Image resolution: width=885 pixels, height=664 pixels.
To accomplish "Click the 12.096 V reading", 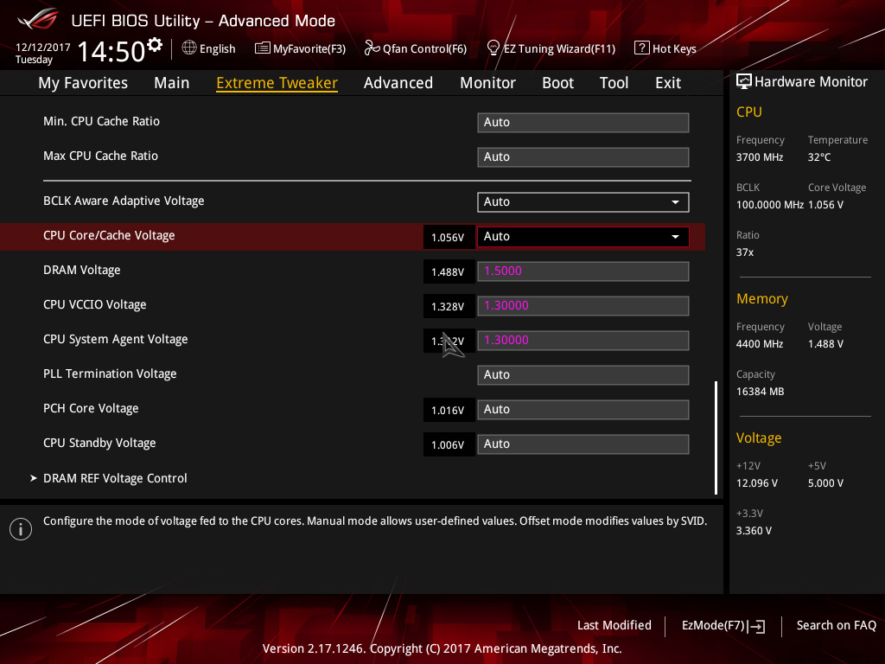I will coord(757,483).
